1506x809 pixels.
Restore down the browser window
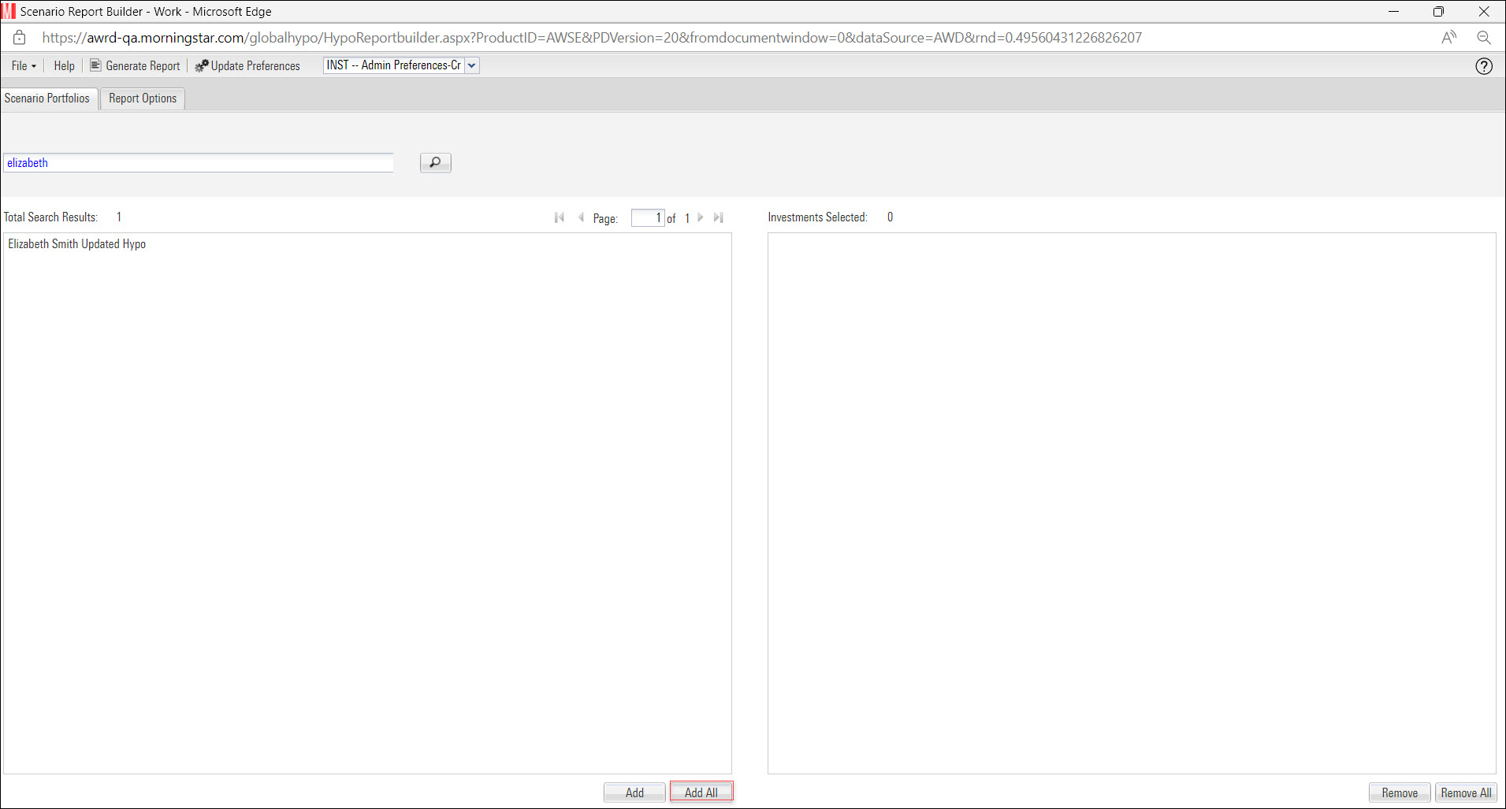tap(1438, 11)
